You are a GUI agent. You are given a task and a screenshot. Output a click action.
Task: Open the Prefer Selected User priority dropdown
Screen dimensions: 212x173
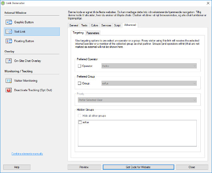(137, 100)
